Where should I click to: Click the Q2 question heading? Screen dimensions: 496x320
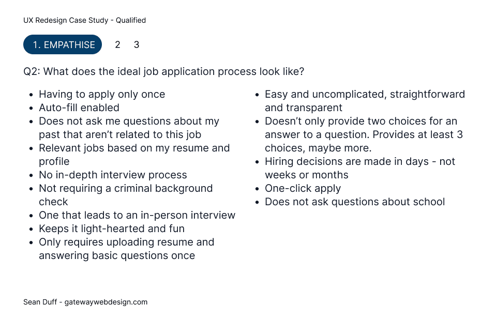tap(163, 71)
